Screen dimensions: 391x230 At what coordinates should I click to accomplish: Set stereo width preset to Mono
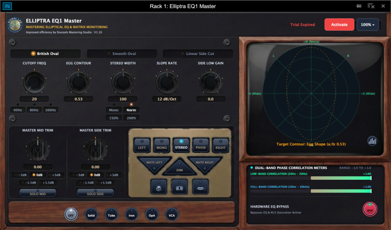point(114,110)
